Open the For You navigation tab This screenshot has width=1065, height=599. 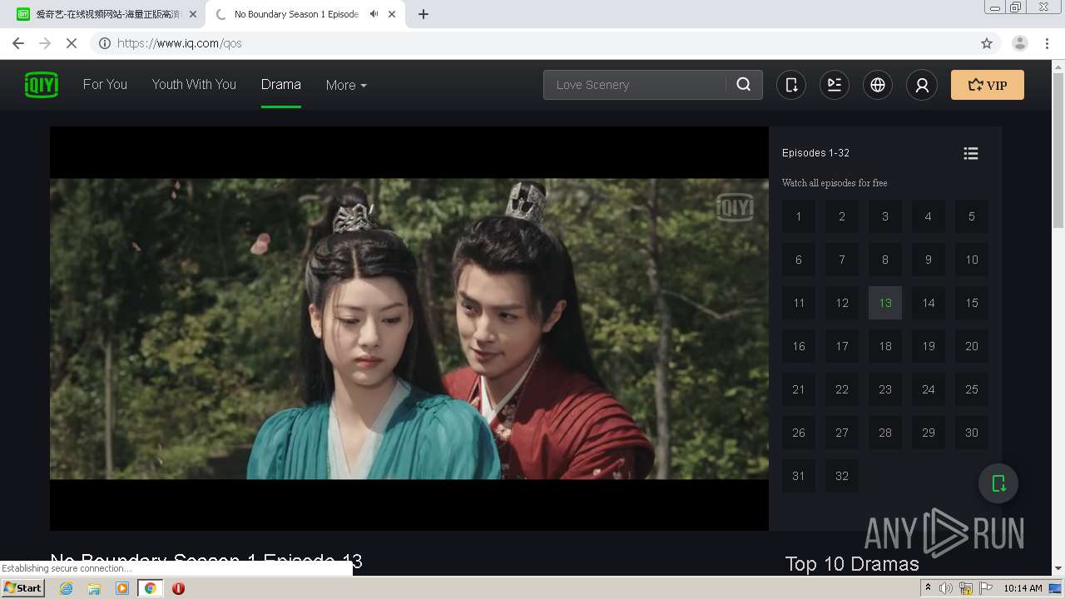[x=105, y=84]
